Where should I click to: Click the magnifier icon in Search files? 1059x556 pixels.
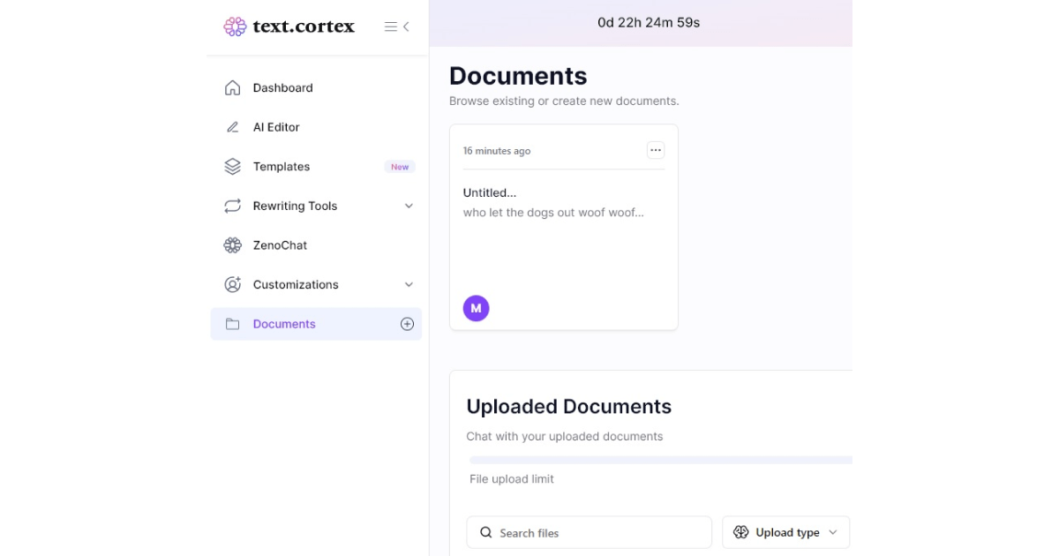point(486,532)
